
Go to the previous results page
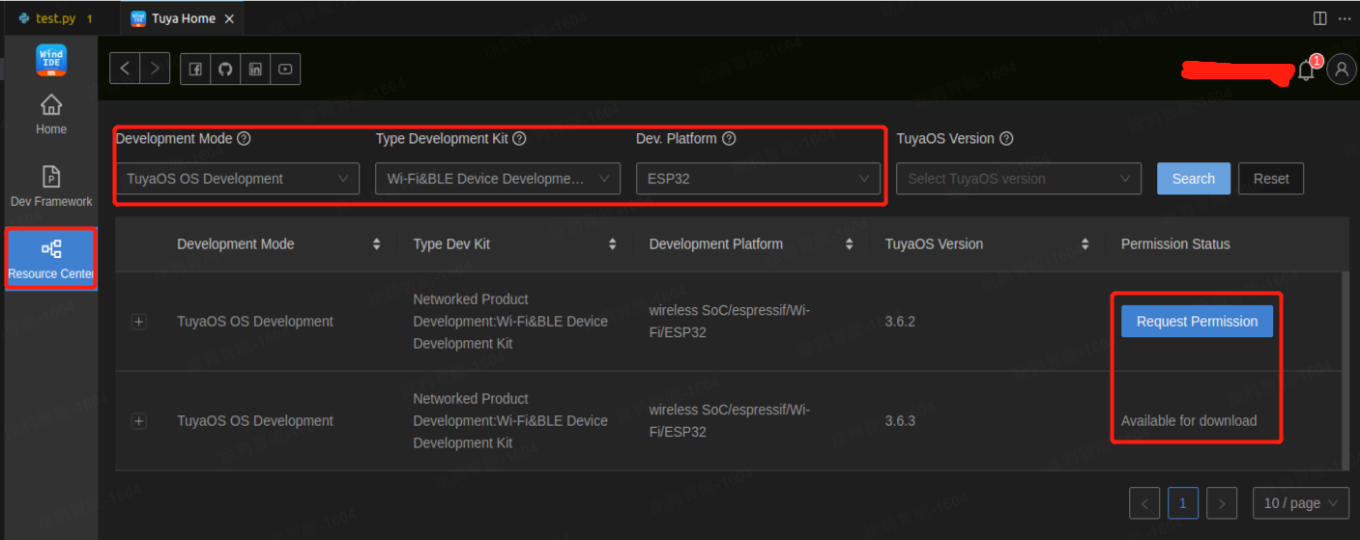coord(1144,503)
